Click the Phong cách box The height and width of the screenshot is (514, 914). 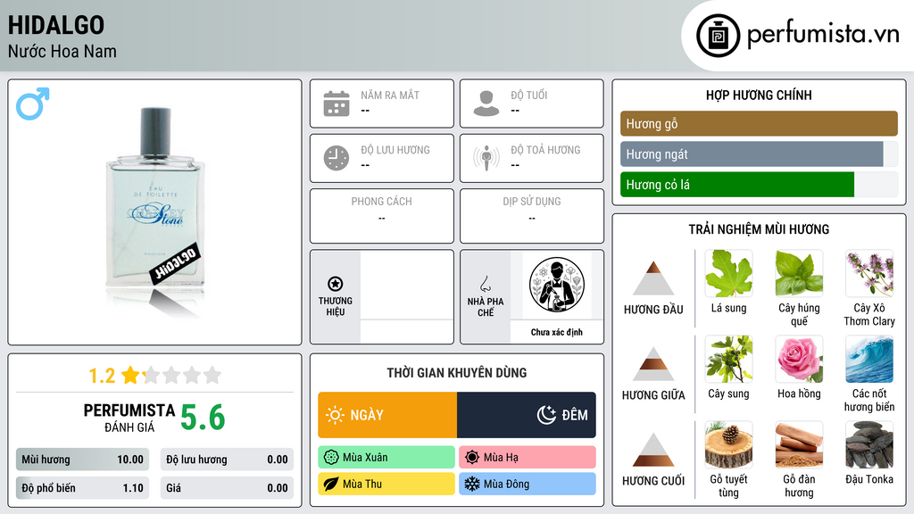382,216
